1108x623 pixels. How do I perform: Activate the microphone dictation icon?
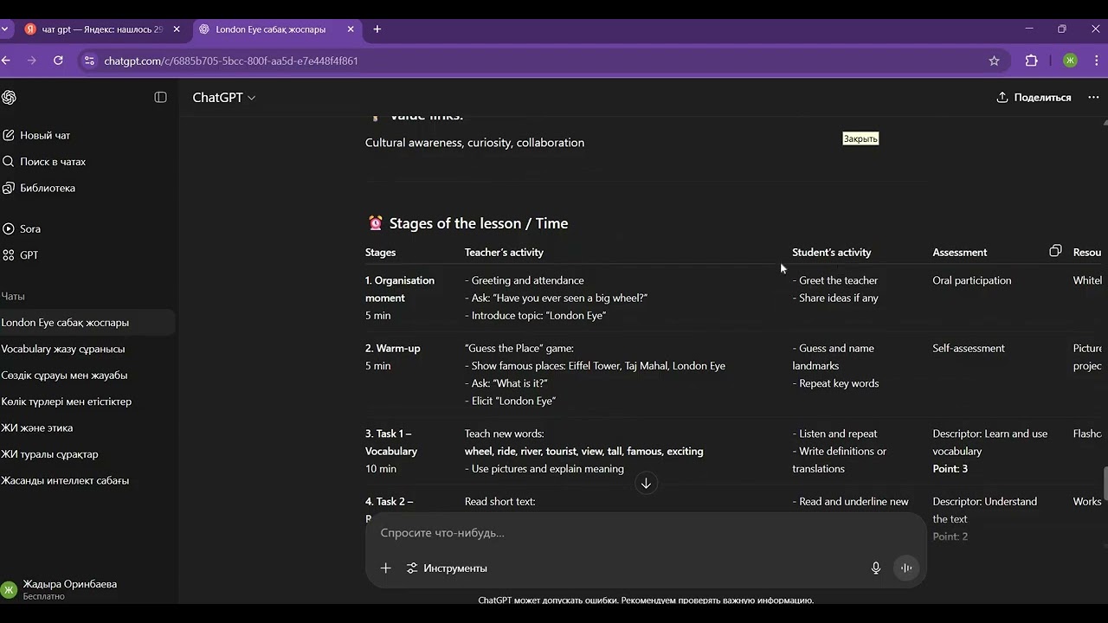point(876,568)
